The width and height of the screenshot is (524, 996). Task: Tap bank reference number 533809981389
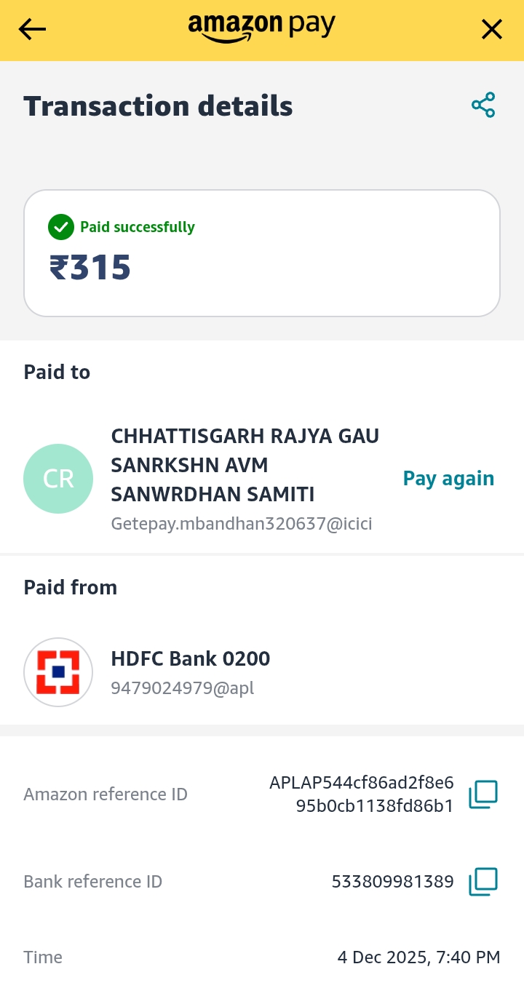point(392,882)
